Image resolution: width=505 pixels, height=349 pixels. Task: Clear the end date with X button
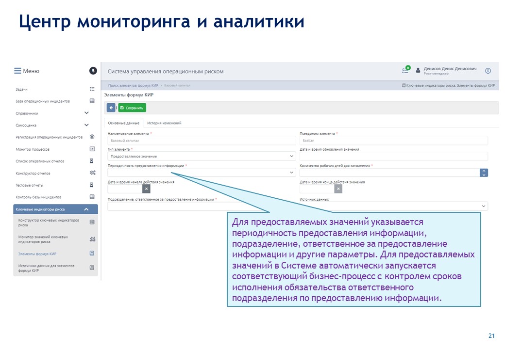pyautogui.click(x=338, y=189)
